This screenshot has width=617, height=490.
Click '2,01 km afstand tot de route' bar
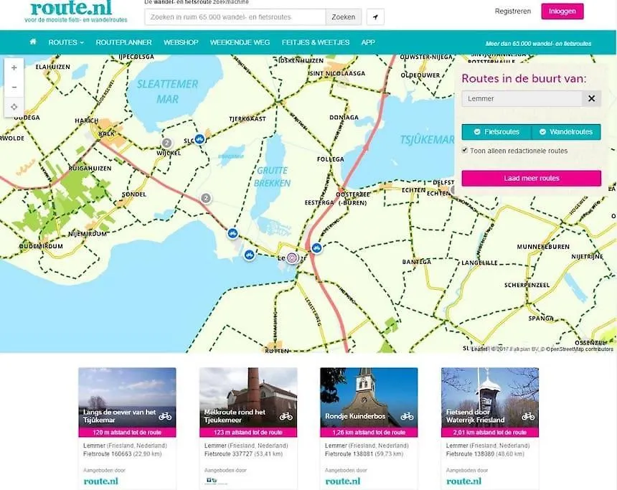tap(490, 432)
